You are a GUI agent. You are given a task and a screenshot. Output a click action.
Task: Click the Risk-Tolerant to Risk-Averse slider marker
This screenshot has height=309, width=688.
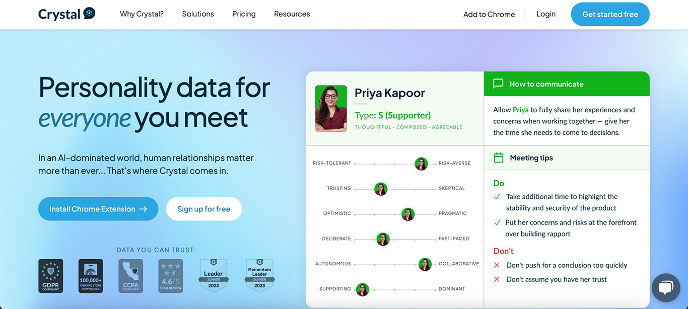[421, 164]
